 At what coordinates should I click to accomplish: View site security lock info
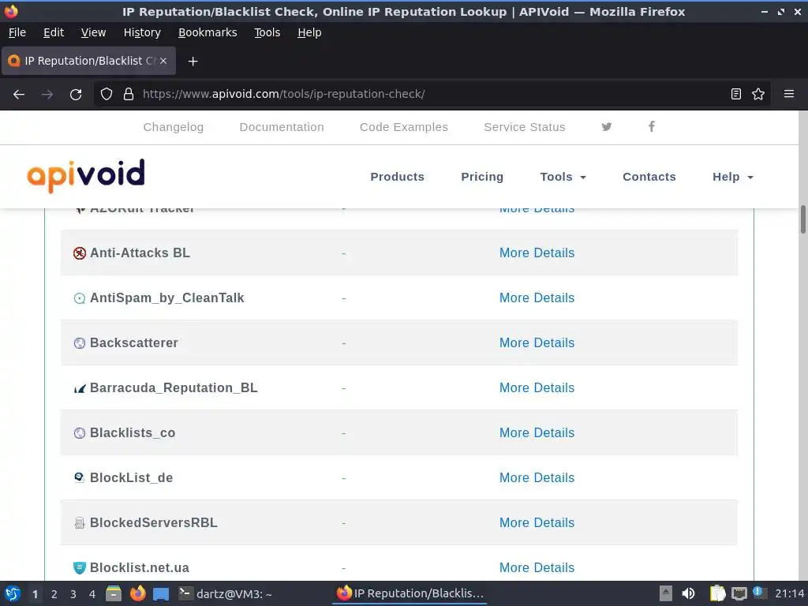[x=129, y=95]
